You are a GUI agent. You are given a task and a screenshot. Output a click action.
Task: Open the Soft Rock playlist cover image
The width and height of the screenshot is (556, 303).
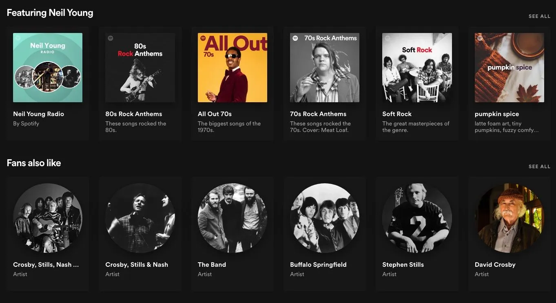(x=417, y=68)
